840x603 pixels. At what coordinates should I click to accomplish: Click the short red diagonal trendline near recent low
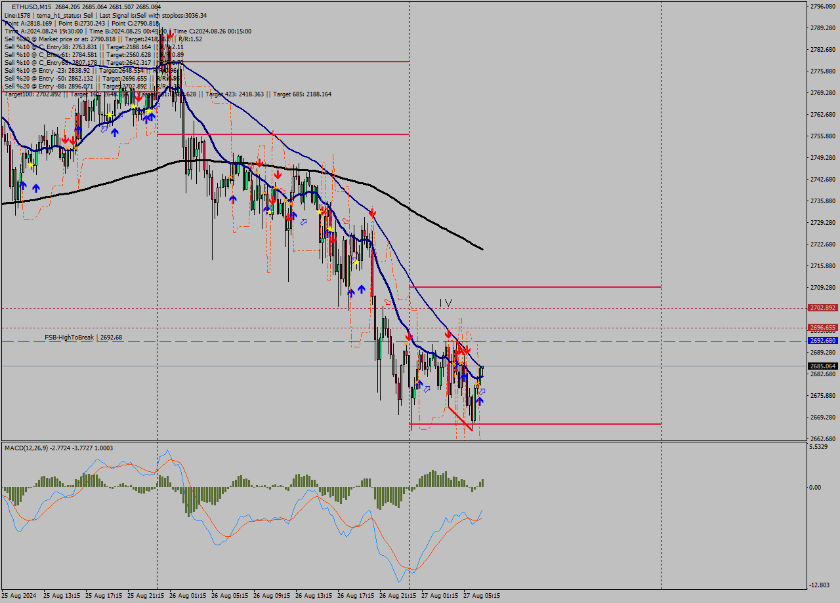click(x=459, y=419)
